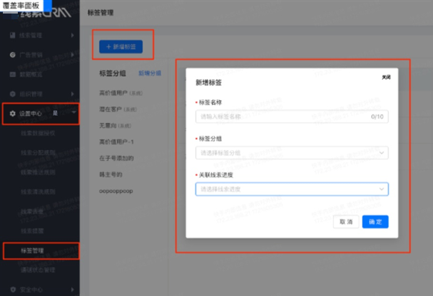Click the 数据概览 sidebar icon
Viewport: 433px width, 296px height.
12,74
